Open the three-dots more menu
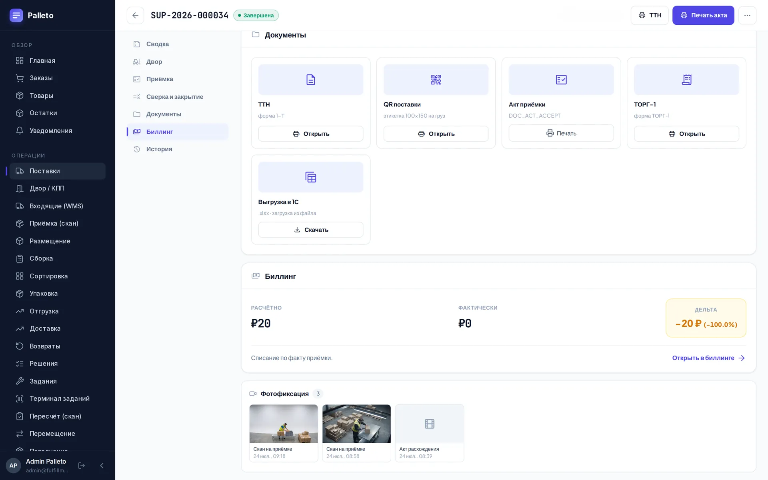768x480 pixels. pos(747,15)
